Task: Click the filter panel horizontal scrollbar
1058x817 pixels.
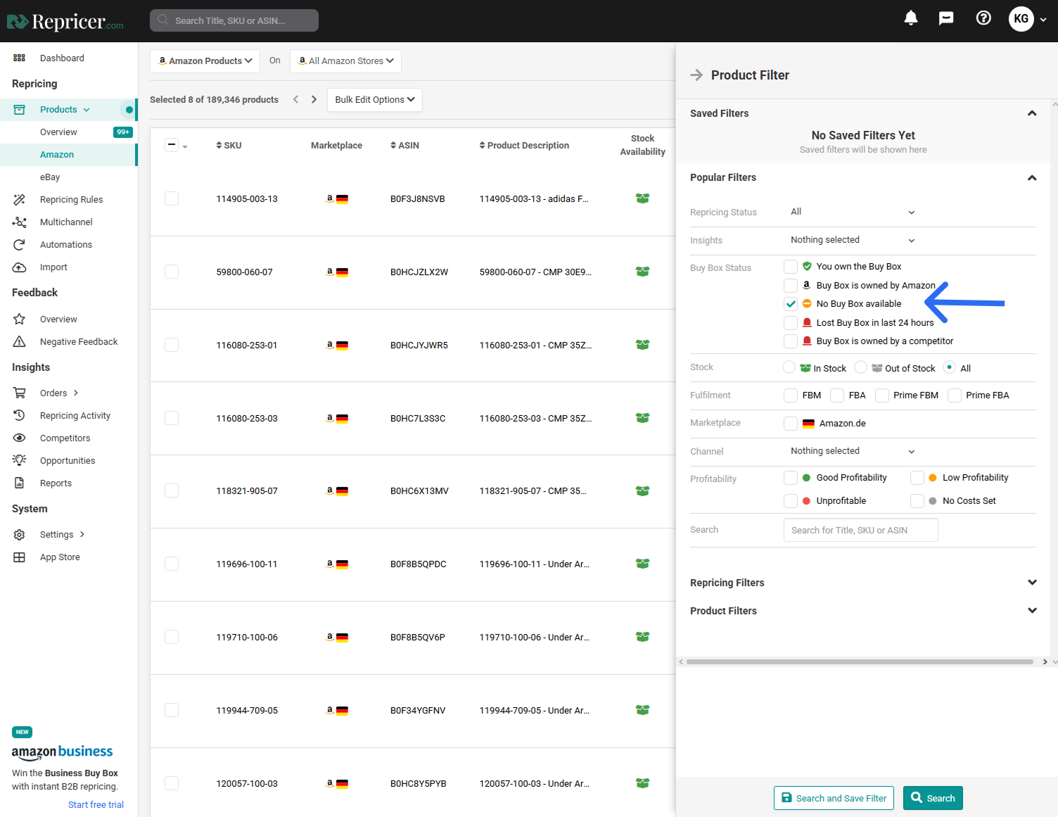Action: point(860,661)
